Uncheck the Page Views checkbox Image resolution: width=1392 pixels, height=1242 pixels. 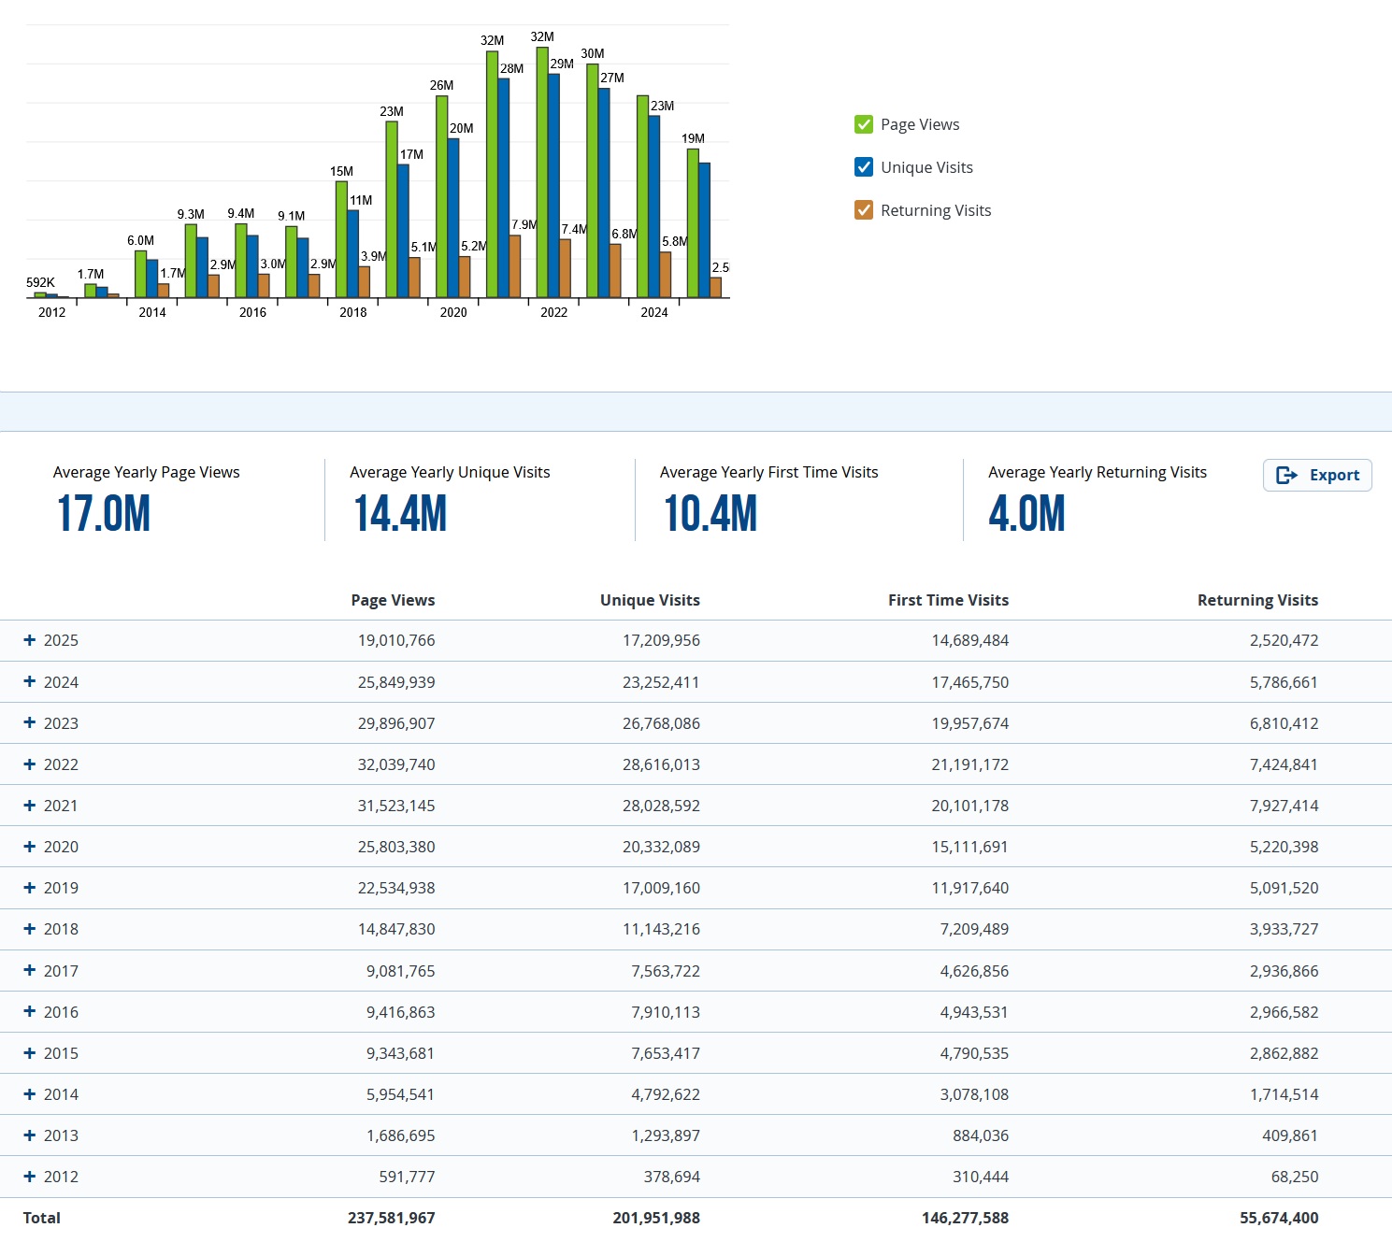(x=864, y=124)
